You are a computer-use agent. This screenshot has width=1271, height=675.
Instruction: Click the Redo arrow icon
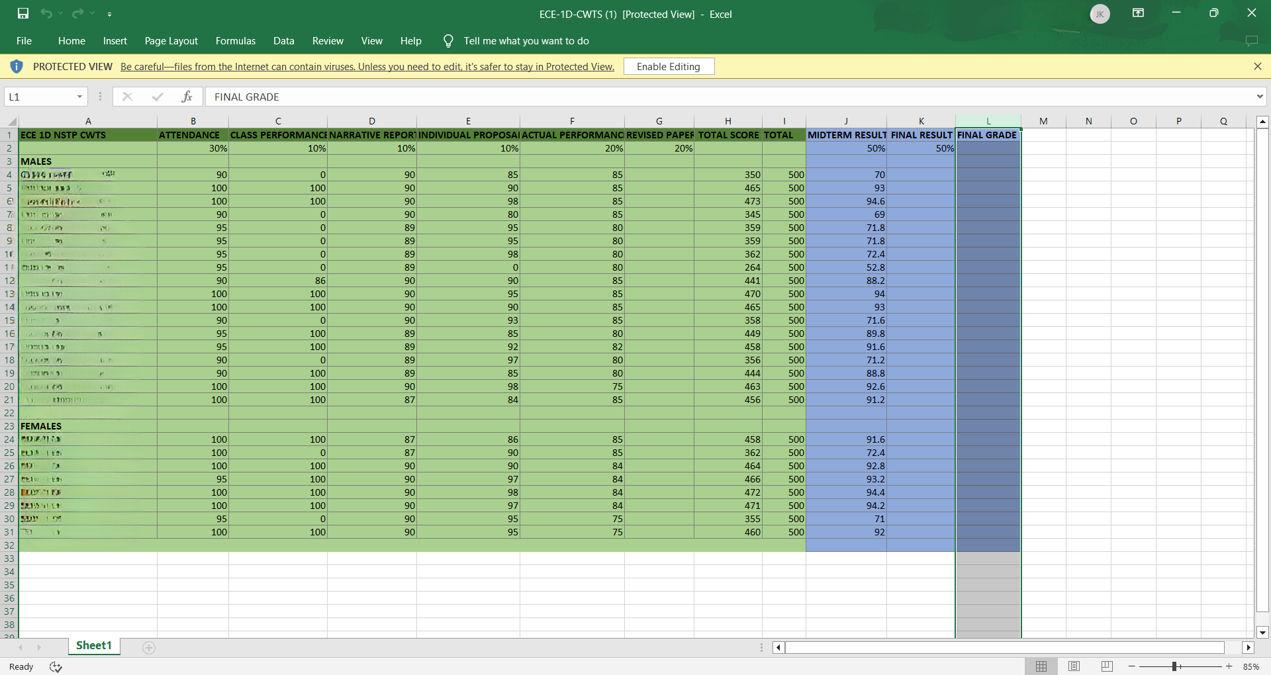[77, 13]
